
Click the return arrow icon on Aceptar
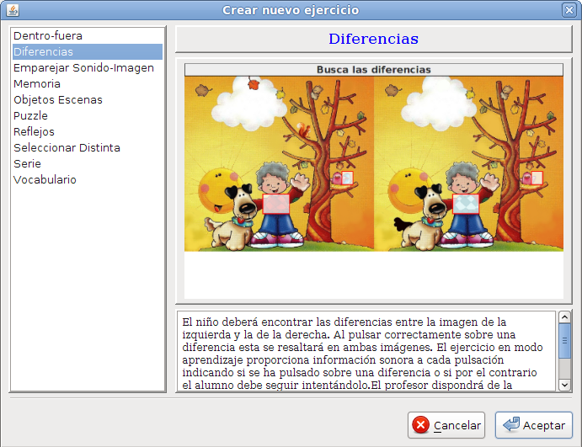511,424
